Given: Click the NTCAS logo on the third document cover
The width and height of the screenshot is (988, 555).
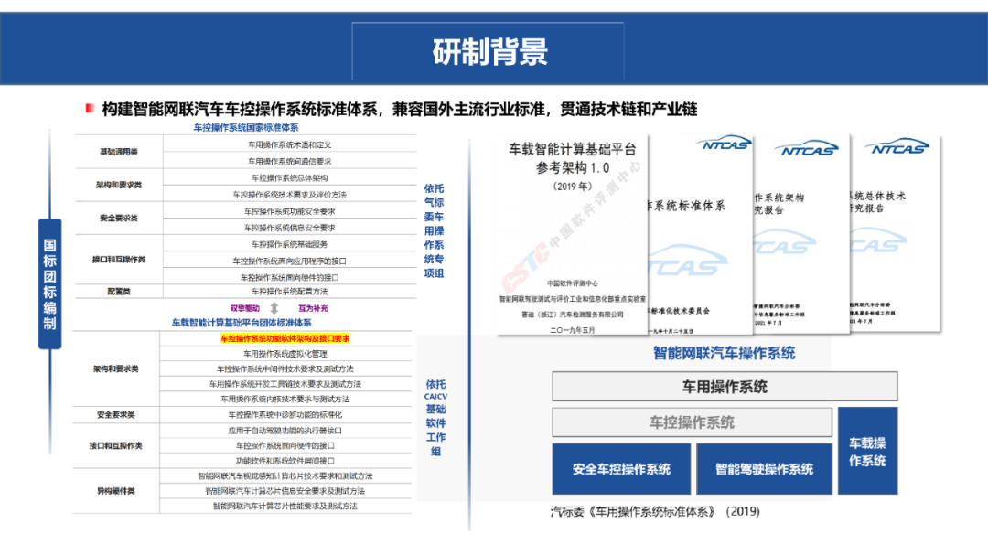Looking at the screenshot, I should click(805, 149).
